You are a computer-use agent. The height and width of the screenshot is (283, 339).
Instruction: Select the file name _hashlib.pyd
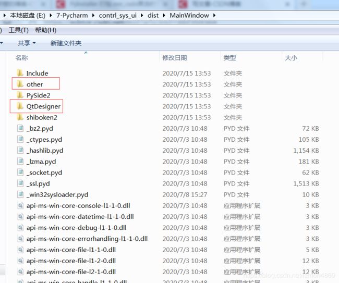45,150
